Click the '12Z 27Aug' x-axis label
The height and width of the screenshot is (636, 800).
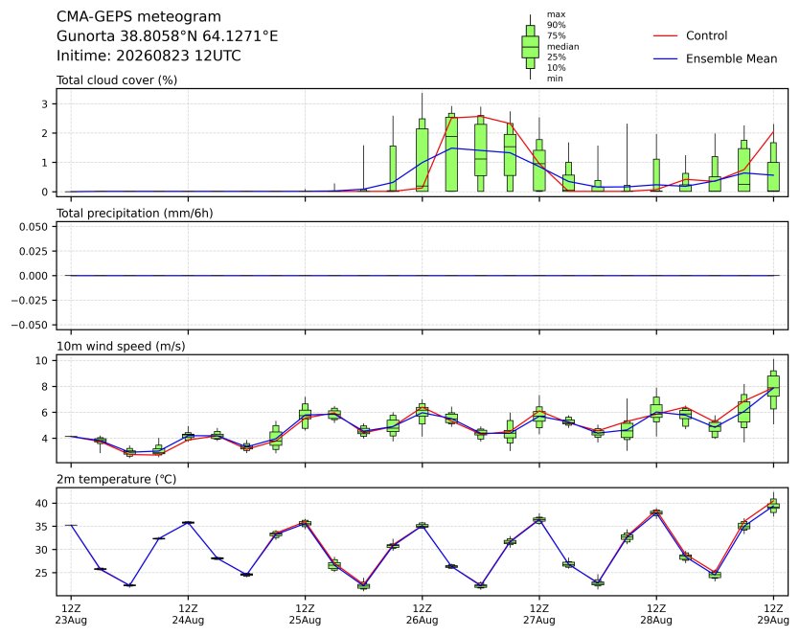click(539, 615)
